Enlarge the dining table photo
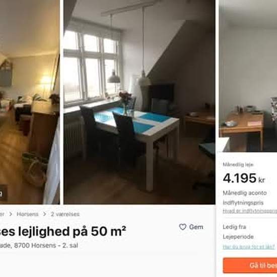 (x=140, y=102)
